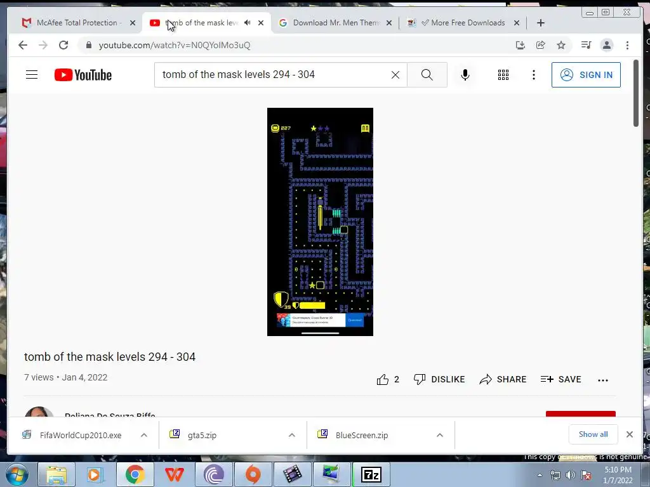
Task: Open File Explorer from taskbar
Action: (x=56, y=474)
